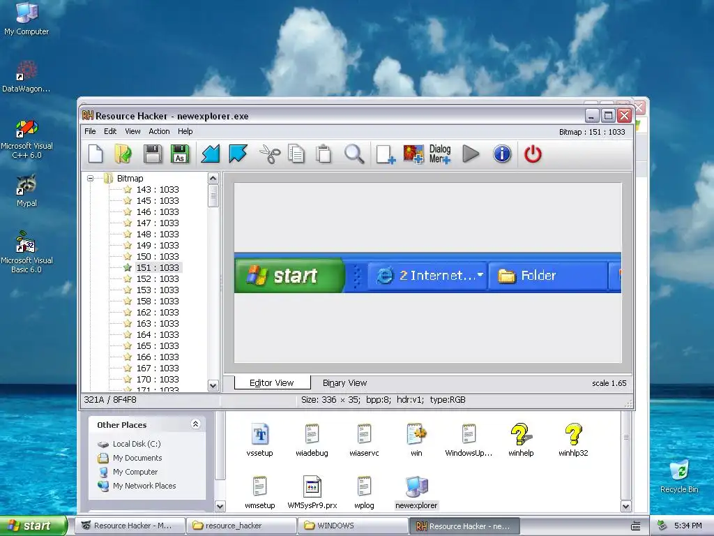714x536 pixels.
Task: Open the File menu
Action: click(90, 131)
